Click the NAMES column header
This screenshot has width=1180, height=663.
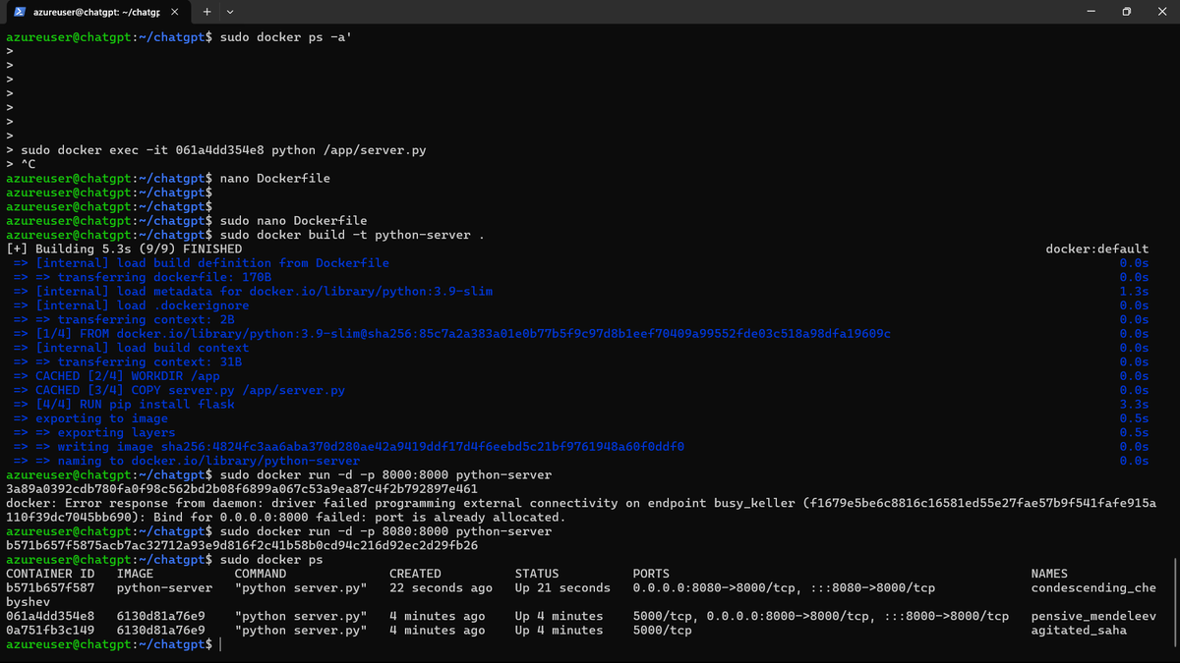tap(1049, 574)
